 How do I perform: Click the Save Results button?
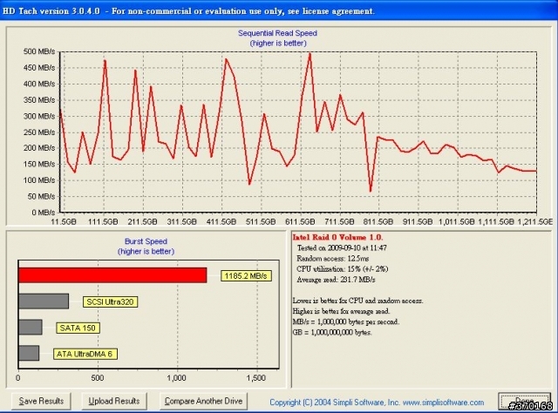pos(41,402)
